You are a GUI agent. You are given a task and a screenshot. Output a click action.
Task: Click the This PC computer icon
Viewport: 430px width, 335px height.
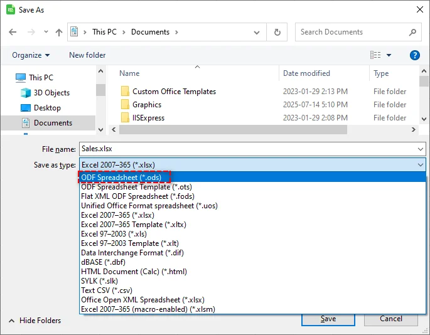(x=21, y=78)
